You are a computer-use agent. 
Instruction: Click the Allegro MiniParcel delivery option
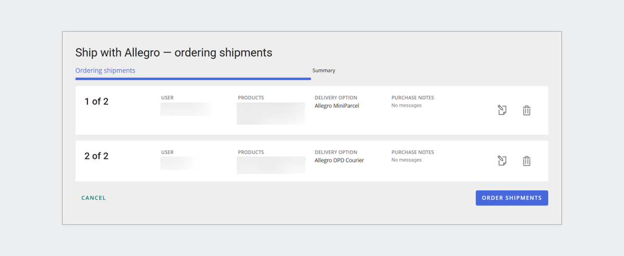click(x=337, y=106)
